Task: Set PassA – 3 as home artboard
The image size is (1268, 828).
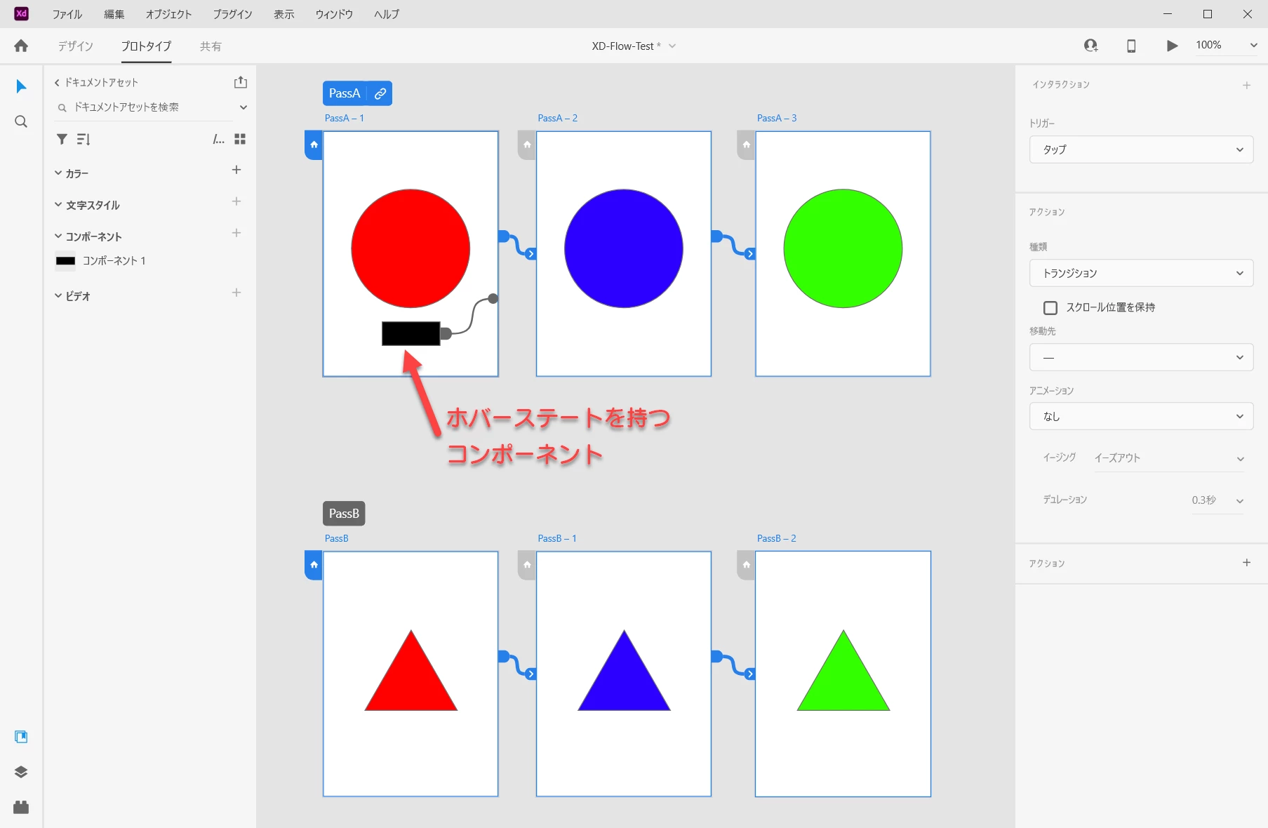Action: 746,145
